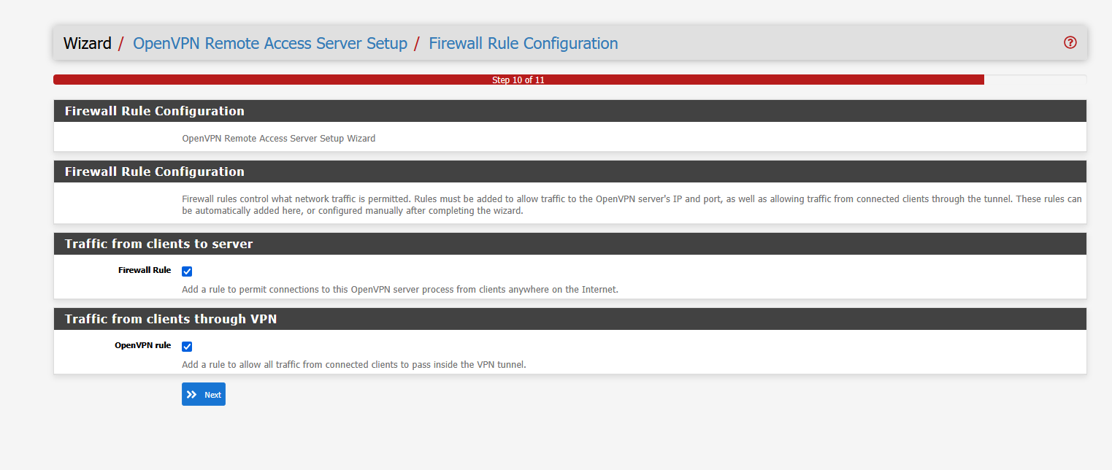Click the separator slash after Wizard breadcrumb
Image resolution: width=1112 pixels, height=470 pixels.
pyautogui.click(x=119, y=43)
